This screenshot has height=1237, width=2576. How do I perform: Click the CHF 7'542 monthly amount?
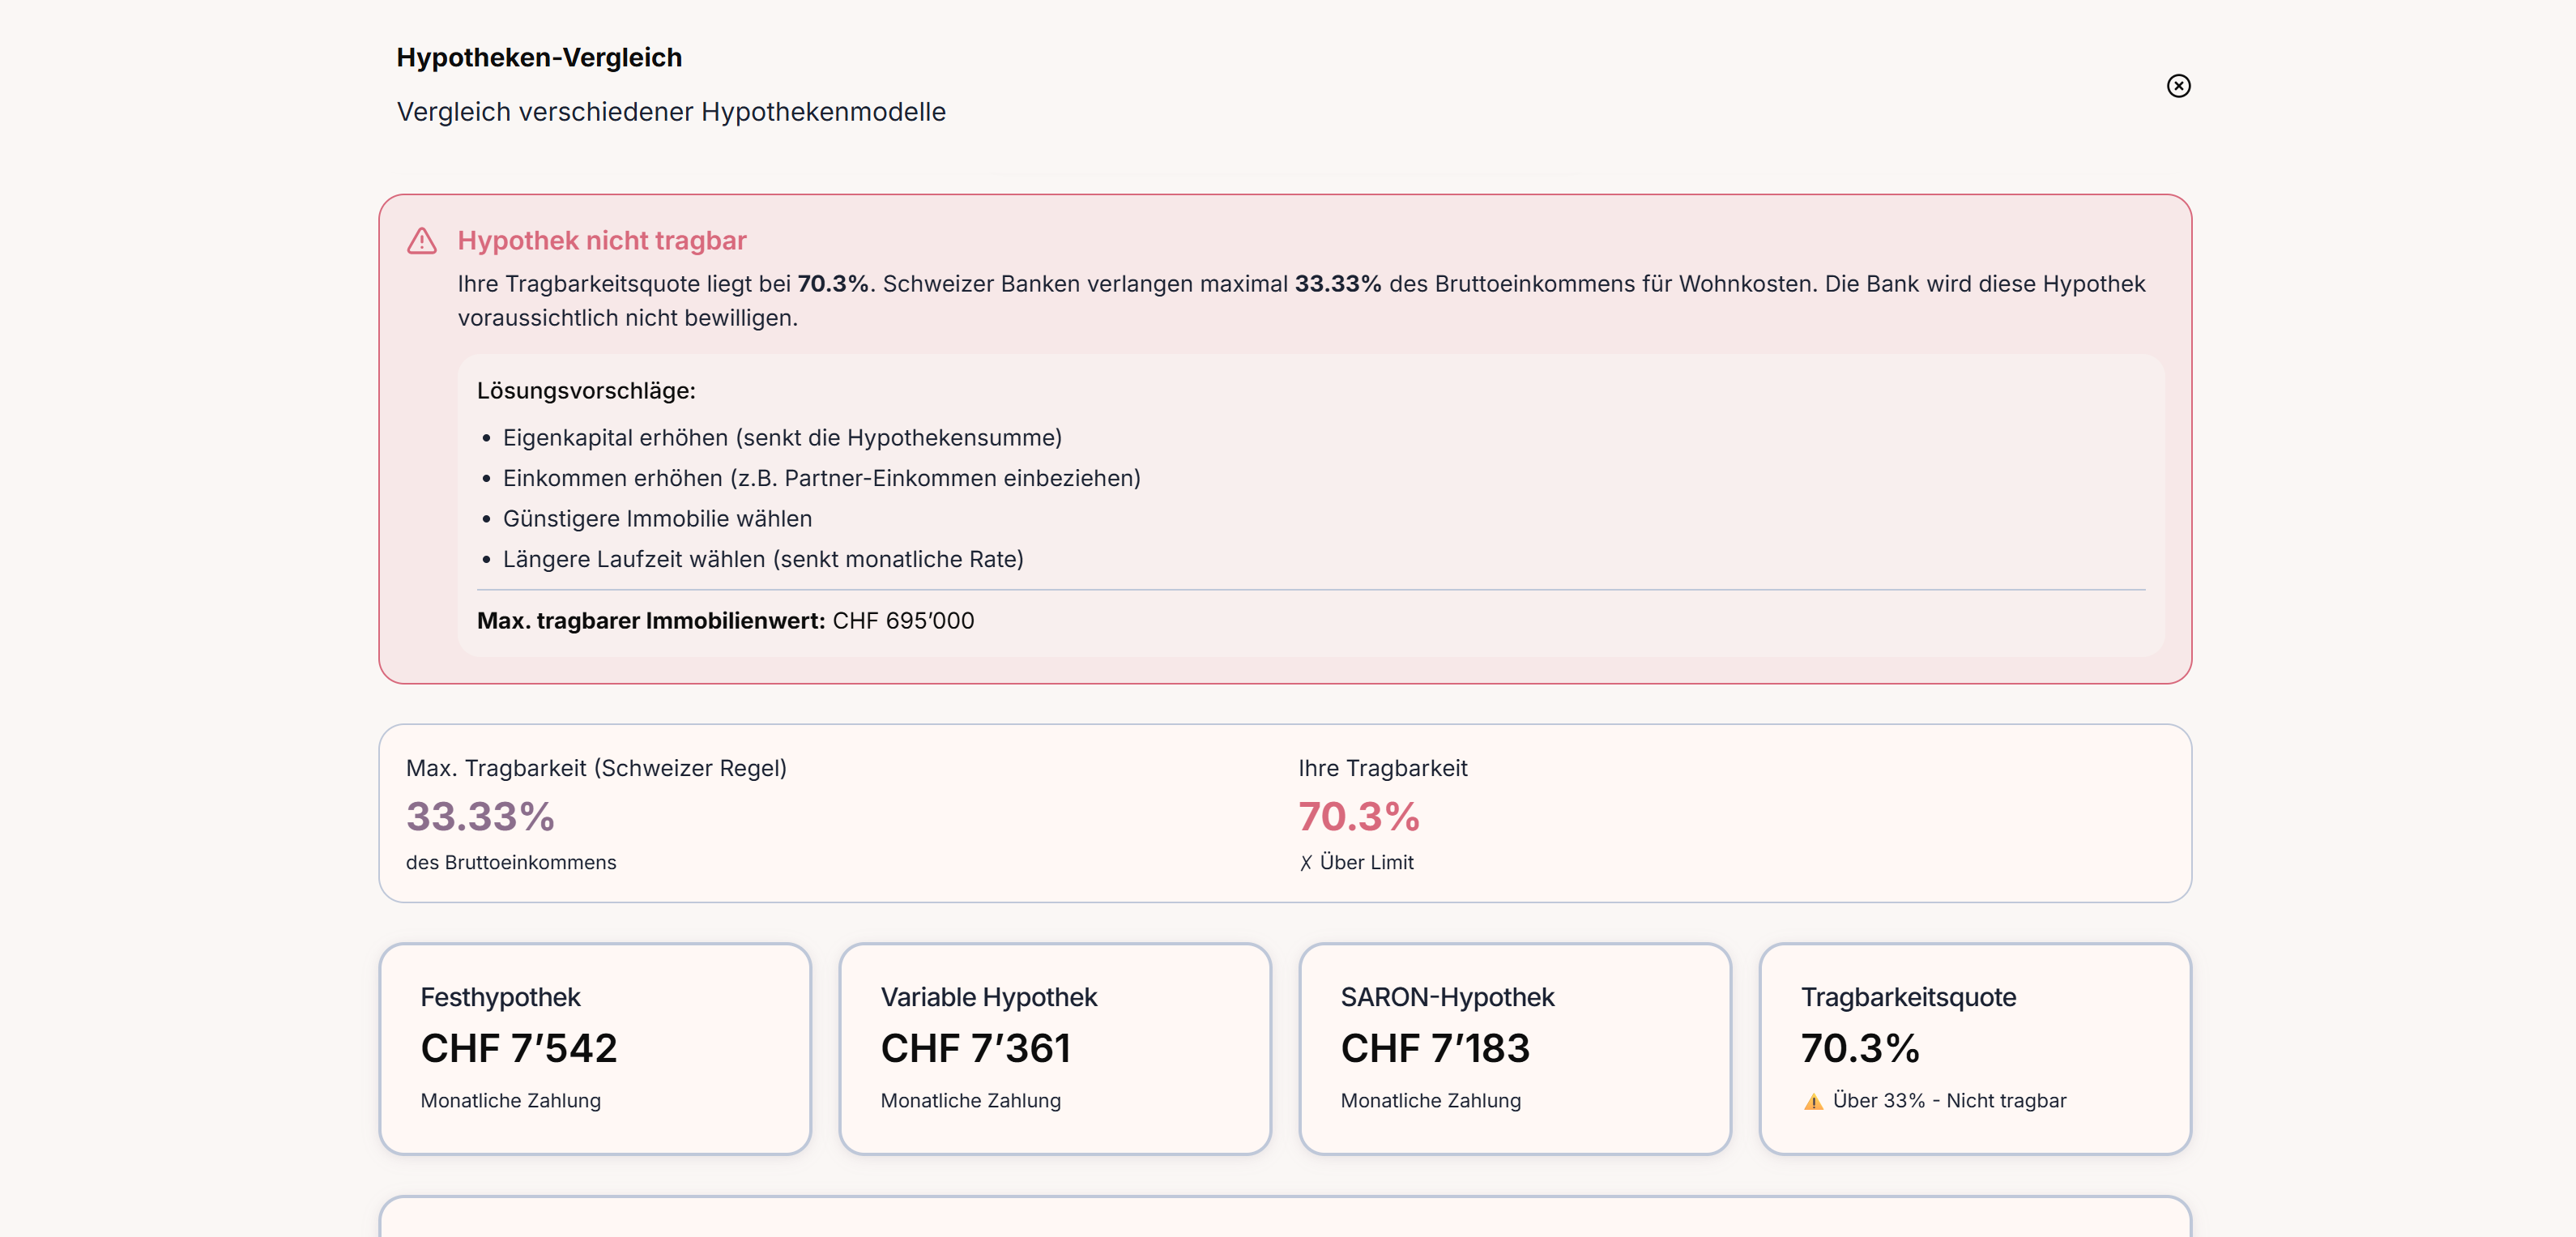click(x=518, y=1048)
